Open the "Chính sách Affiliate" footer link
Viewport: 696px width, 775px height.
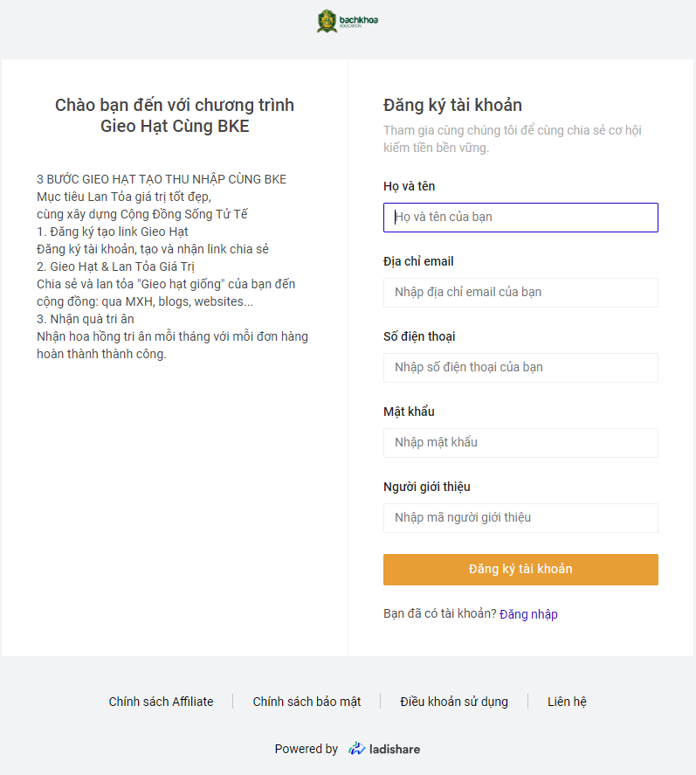point(161,702)
